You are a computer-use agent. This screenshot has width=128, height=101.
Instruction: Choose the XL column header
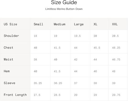(x=95, y=24)
